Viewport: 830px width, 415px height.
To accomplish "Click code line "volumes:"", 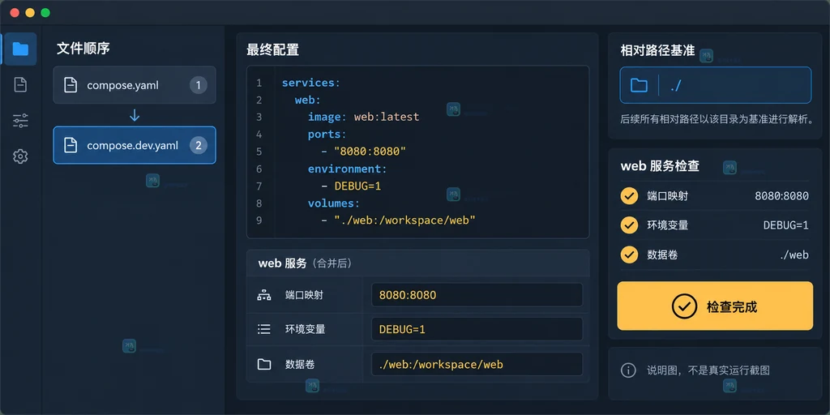I will click(x=334, y=203).
